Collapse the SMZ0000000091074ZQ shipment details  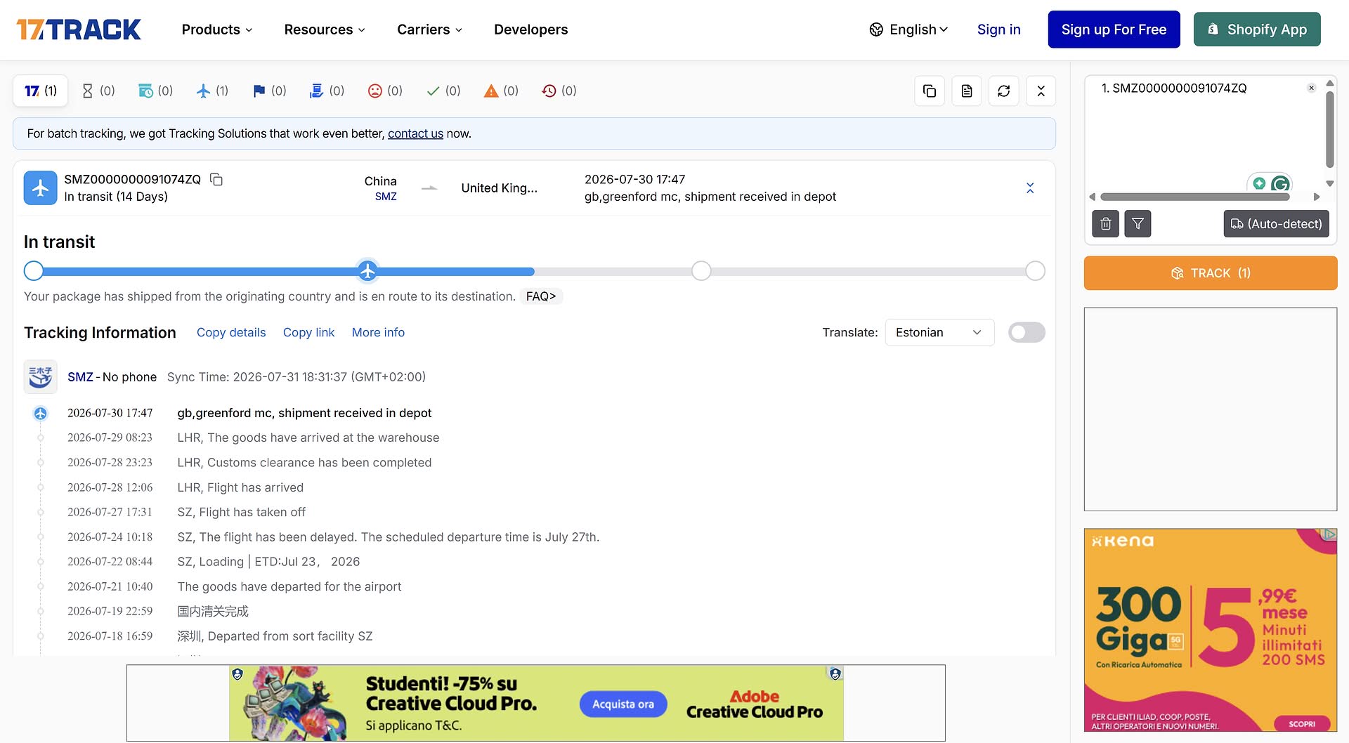coord(1030,188)
